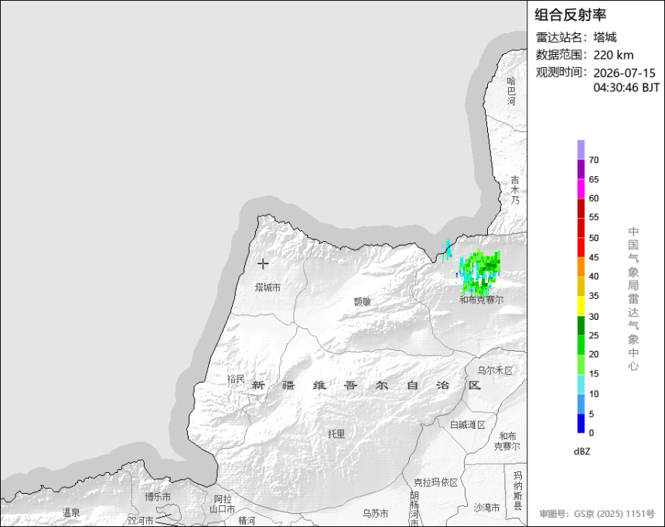This screenshot has height=527, width=665.
Task: Click the observation time 04:30:46 BJT
Action: [x=626, y=88]
